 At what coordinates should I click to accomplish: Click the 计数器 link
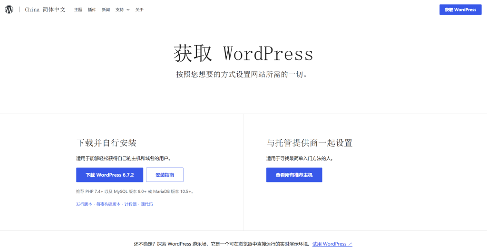(x=130, y=204)
